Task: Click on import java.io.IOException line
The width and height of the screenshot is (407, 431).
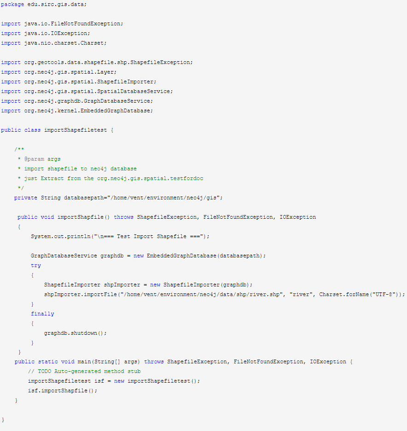Action: coord(45,33)
